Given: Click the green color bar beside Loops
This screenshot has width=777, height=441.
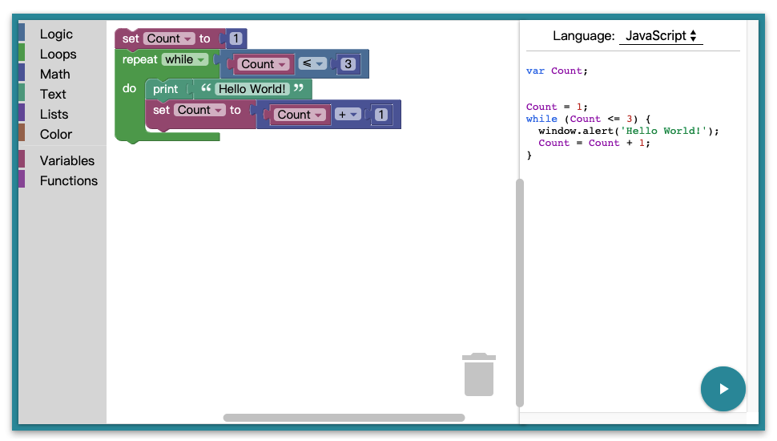Looking at the screenshot, I should pyautogui.click(x=22, y=52).
